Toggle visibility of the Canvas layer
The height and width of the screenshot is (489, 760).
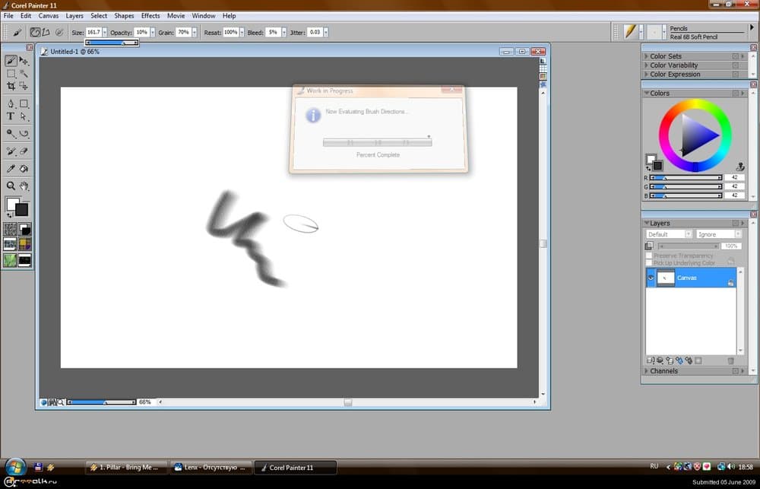coord(651,278)
